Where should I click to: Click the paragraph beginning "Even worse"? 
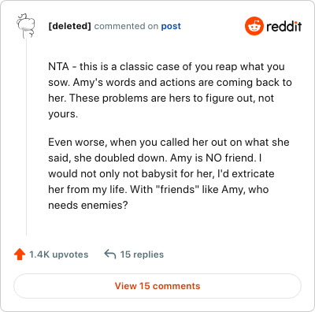169,173
